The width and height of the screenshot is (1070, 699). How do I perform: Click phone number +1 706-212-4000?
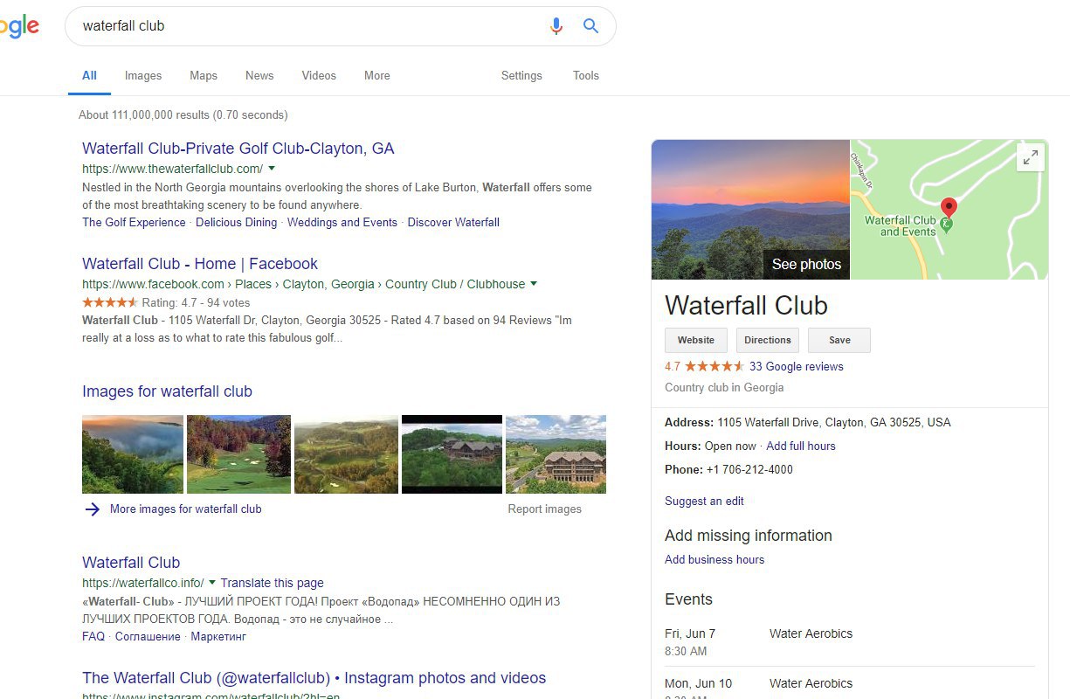point(749,470)
